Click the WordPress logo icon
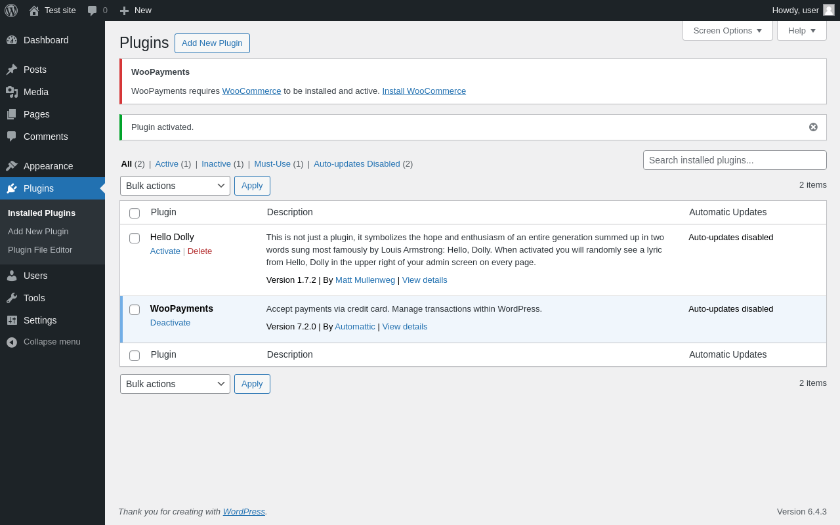This screenshot has height=525, width=840. [x=11, y=10]
